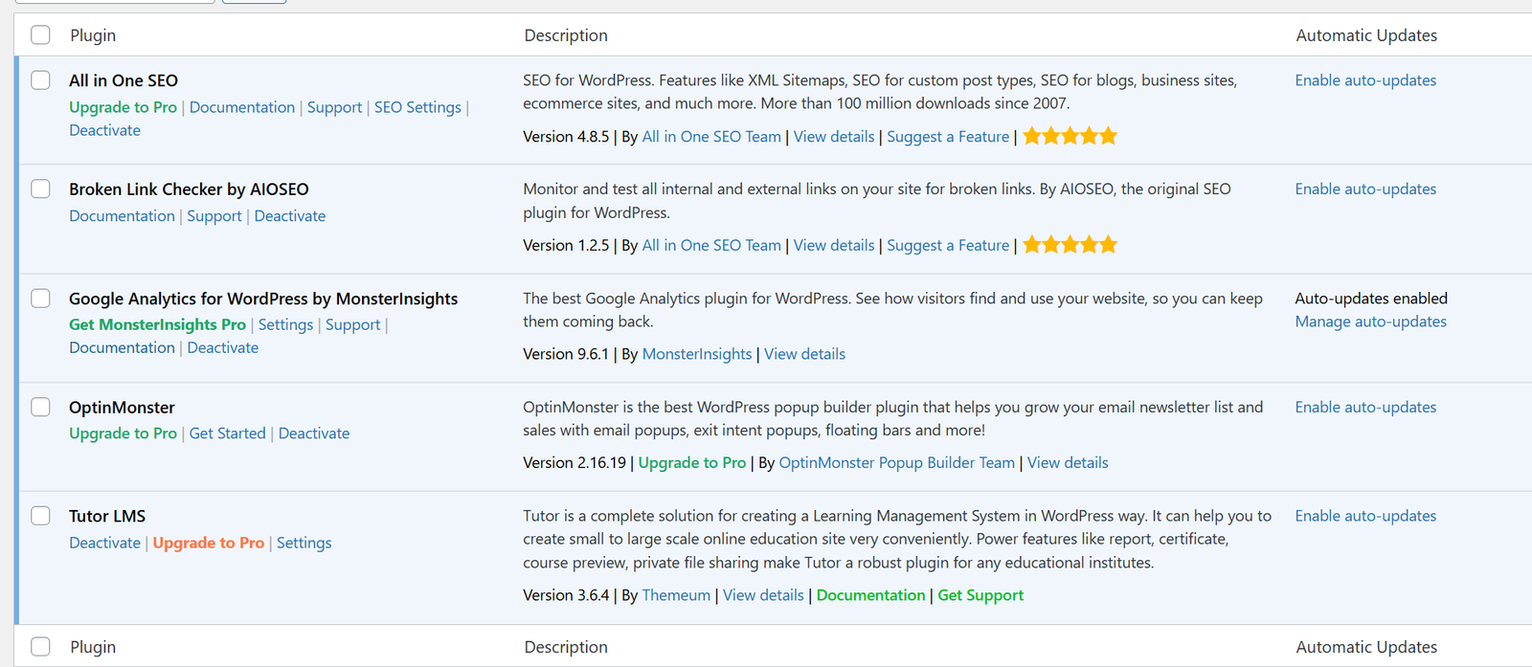The height and width of the screenshot is (667, 1532).
Task: Click Upgrade to Pro under OptinMonster name
Action: coord(123,434)
